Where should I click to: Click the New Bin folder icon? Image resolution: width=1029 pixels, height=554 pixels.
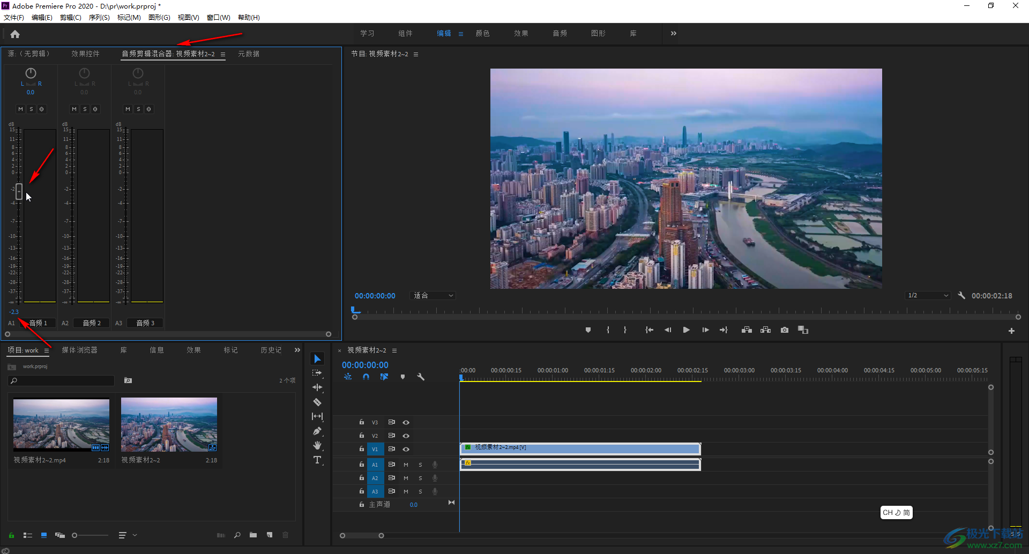click(x=253, y=535)
